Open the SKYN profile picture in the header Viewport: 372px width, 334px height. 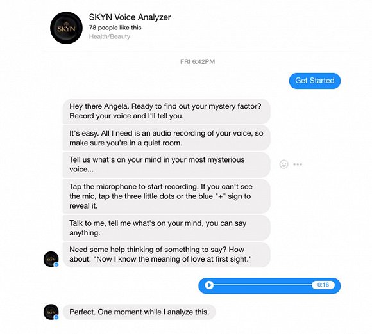click(67, 28)
